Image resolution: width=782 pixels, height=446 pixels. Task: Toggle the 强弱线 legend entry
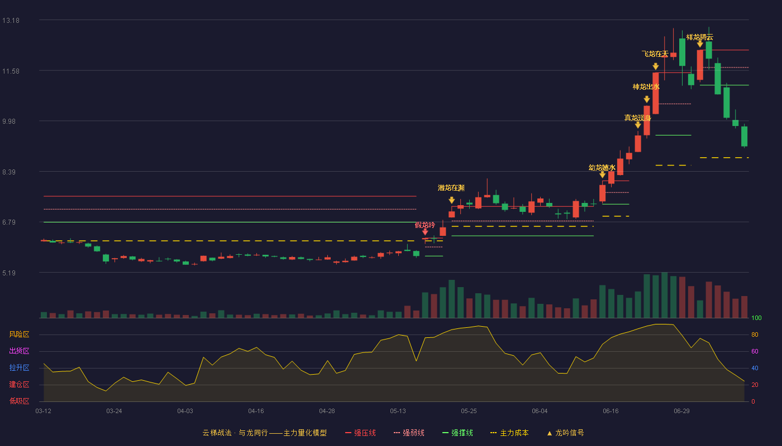pyautogui.click(x=409, y=433)
